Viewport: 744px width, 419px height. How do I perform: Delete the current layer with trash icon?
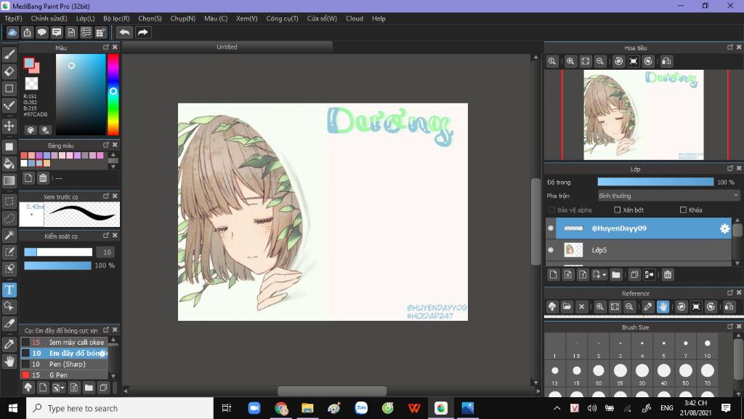[x=668, y=274]
